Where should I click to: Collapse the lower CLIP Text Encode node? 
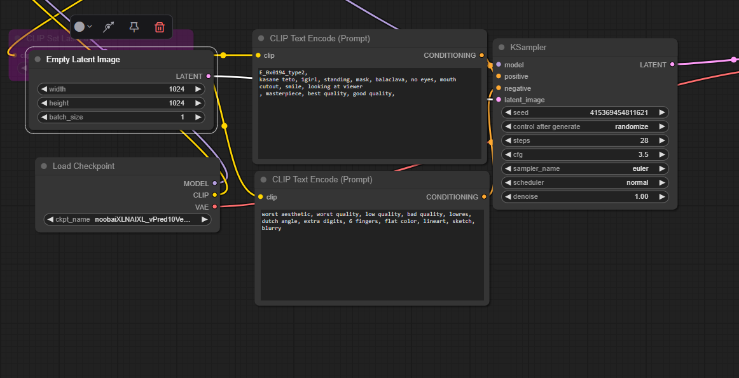tap(263, 179)
